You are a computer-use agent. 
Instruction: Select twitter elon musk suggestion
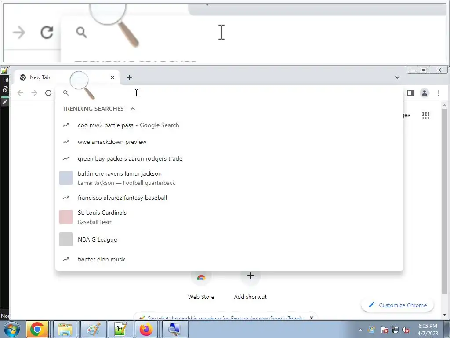pos(229,259)
